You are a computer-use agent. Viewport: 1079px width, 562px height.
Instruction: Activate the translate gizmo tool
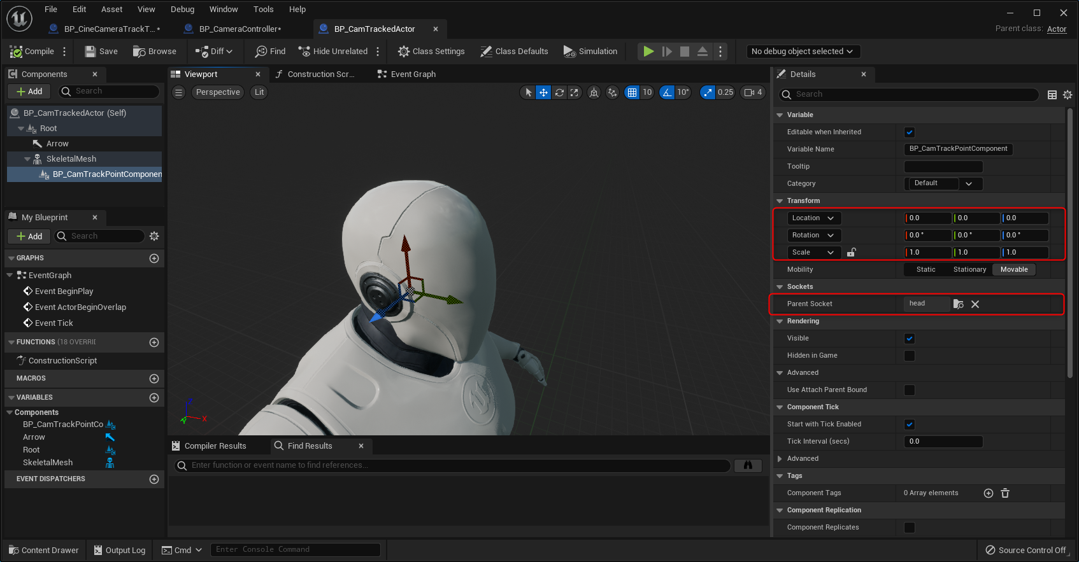(x=543, y=92)
